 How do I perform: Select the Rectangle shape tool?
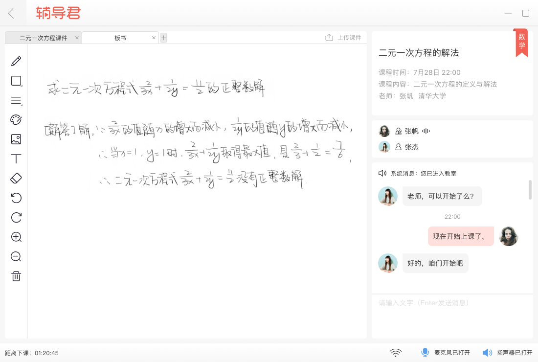16,81
